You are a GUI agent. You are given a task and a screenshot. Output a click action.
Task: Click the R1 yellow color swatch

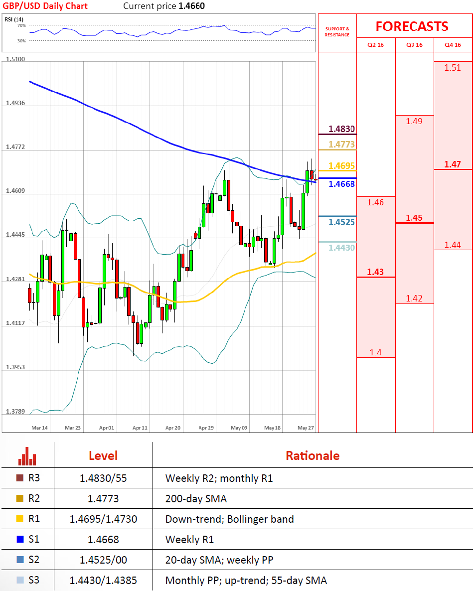click(x=20, y=519)
